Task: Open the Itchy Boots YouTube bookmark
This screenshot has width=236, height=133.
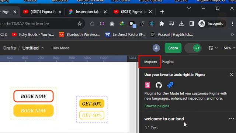Action: (x=33, y=34)
